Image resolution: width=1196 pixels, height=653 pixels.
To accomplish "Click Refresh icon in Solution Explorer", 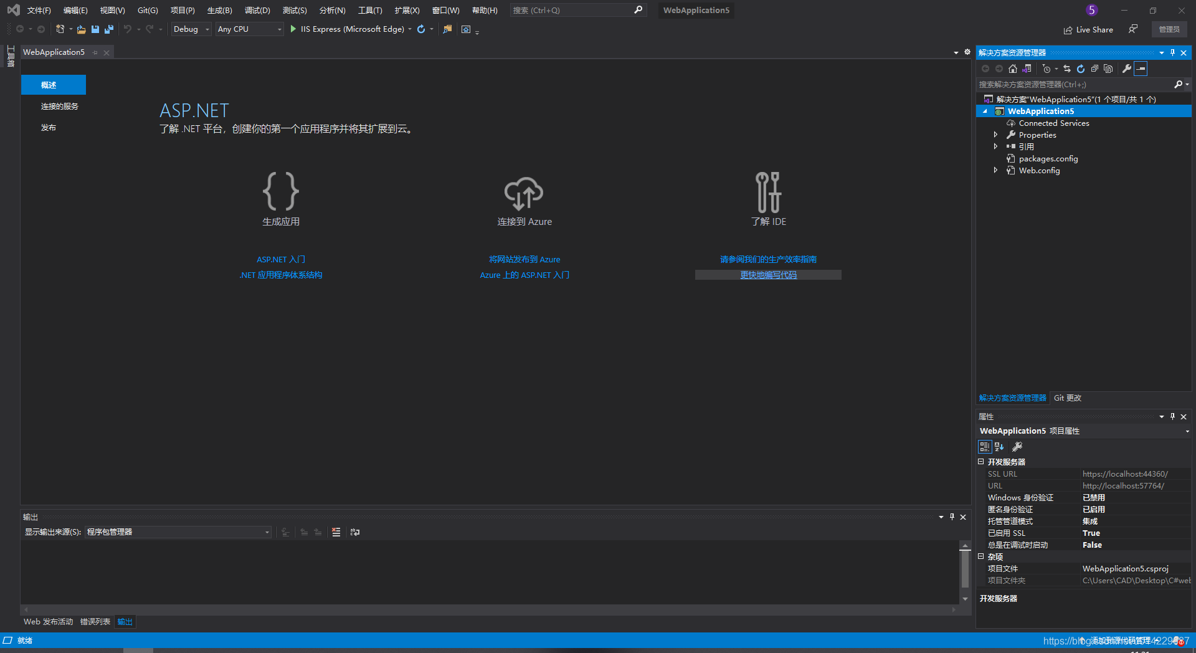I will 1081,69.
